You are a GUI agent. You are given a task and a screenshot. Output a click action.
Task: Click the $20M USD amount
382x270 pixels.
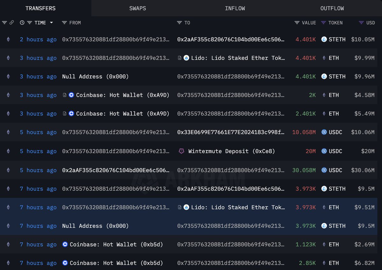click(367, 151)
